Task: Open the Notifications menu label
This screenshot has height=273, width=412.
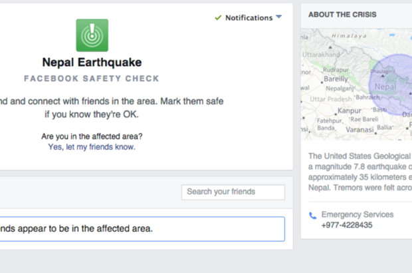Action: click(x=249, y=18)
